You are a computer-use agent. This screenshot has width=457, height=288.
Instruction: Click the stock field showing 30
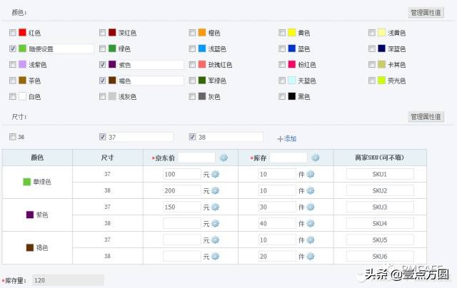277,207
